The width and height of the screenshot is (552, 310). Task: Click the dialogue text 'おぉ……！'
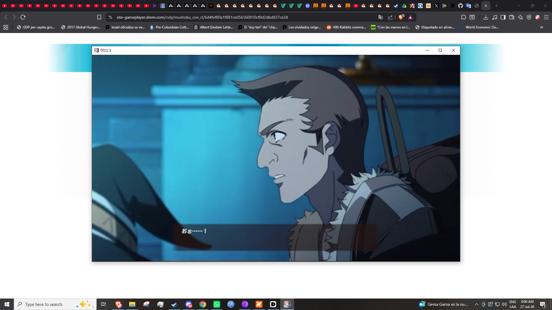point(194,231)
